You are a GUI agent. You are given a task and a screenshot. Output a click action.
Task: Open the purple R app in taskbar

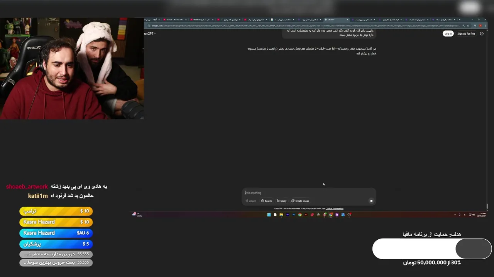(x=337, y=215)
